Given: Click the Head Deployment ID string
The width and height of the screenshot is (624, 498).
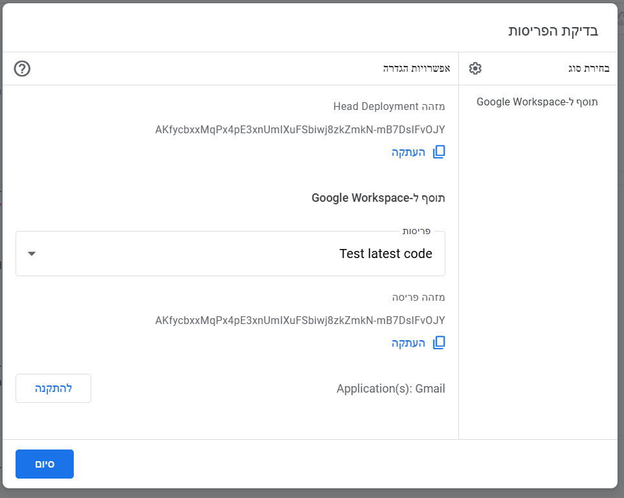Looking at the screenshot, I should [300, 129].
